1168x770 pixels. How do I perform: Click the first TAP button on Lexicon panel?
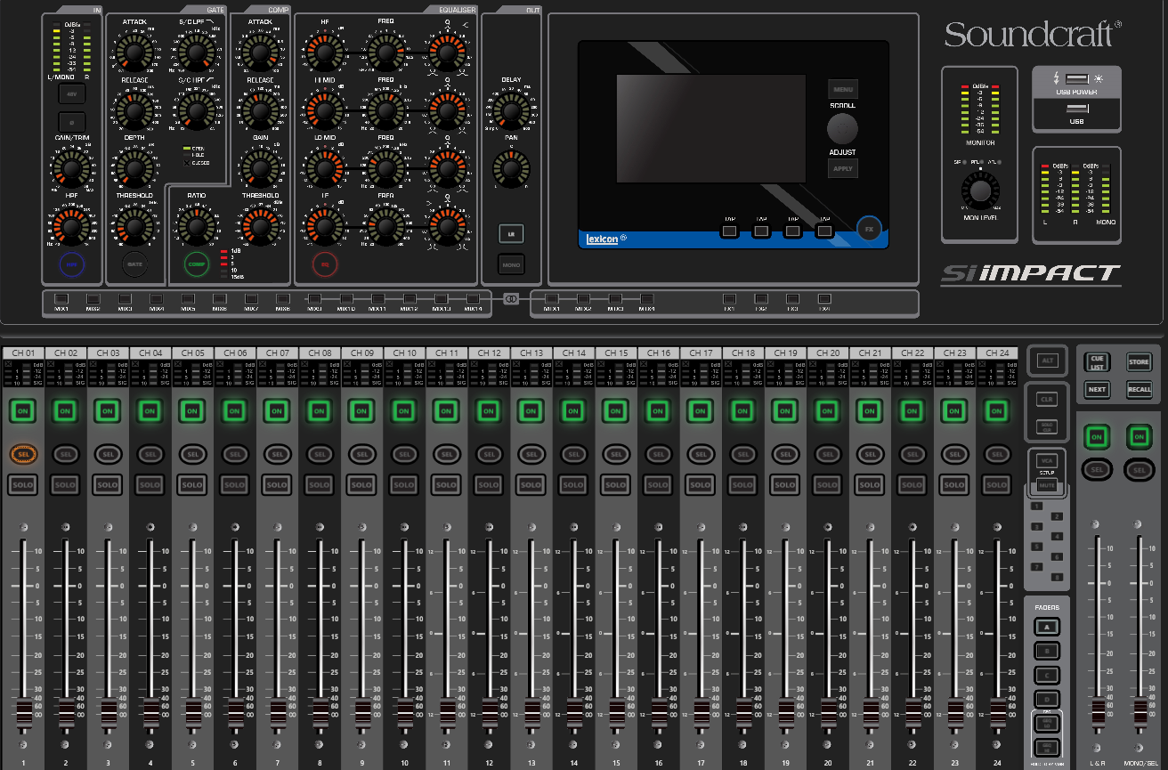[x=730, y=231]
